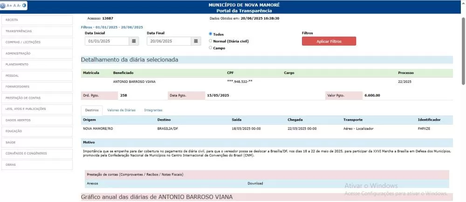This screenshot has height=202, width=466.
Task: Toggle high contrast mode icon
Action: [x=25, y=6]
